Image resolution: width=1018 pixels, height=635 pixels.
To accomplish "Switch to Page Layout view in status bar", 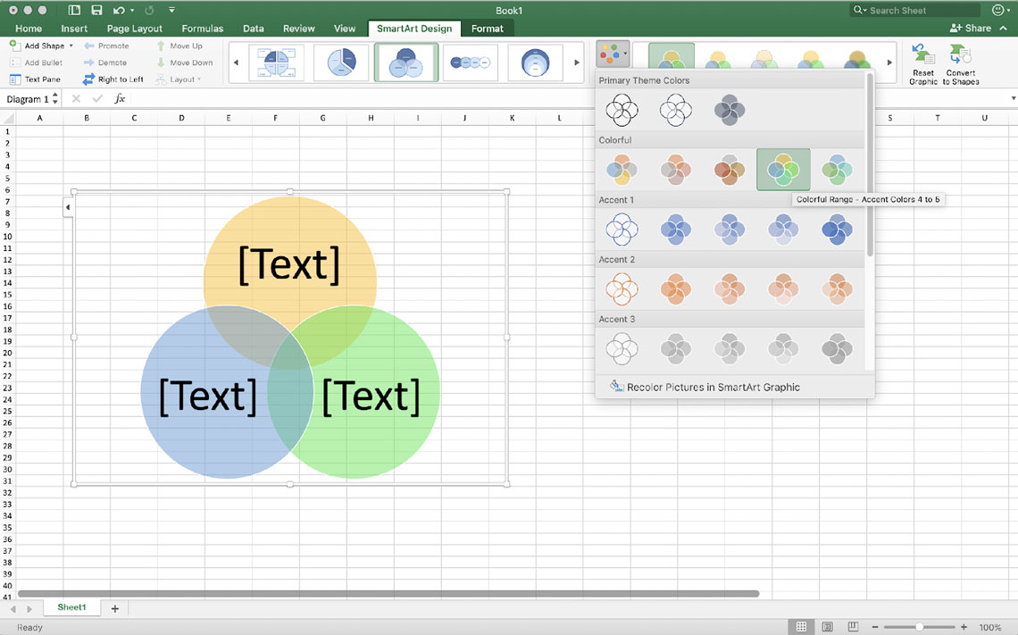I will [x=828, y=627].
